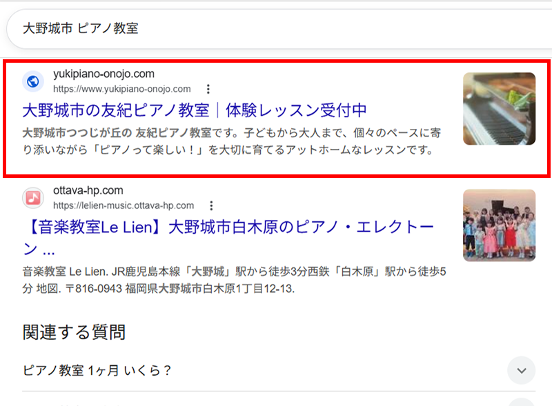
Task: Click the search box containing 大野城市 ピアノ教室
Action: 278,28
